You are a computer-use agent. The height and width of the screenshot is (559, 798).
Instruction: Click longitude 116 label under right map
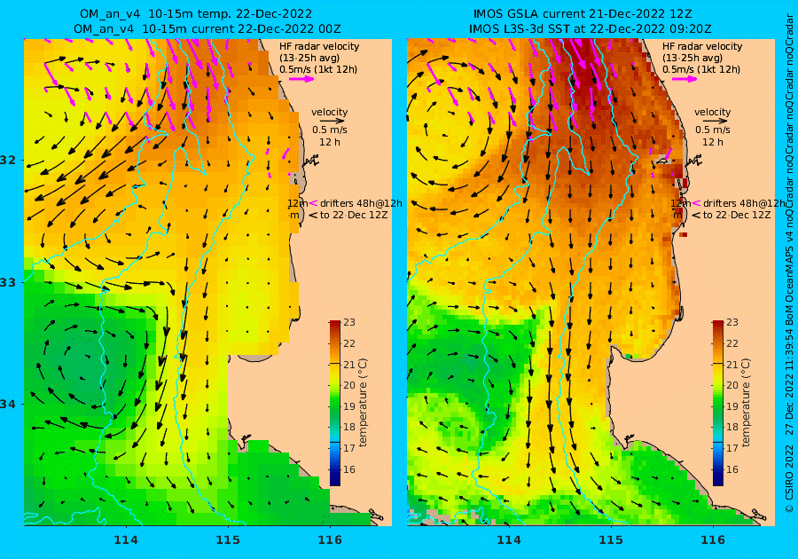(x=713, y=539)
